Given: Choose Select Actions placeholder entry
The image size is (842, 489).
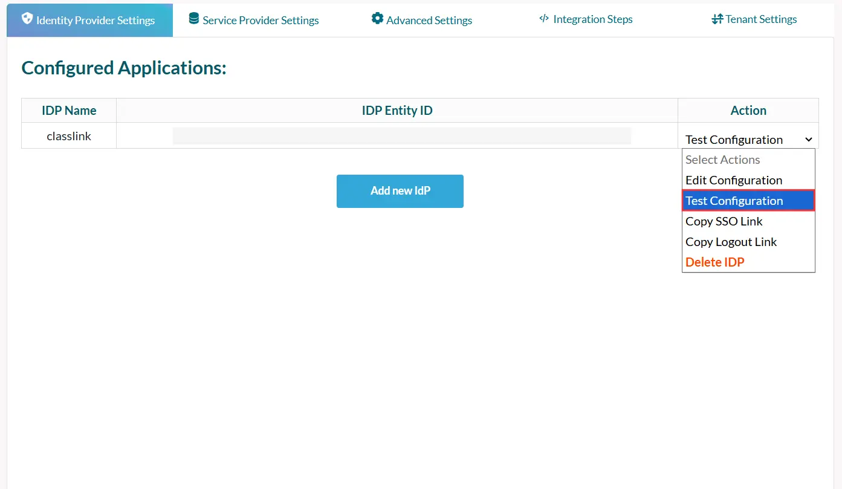Looking at the screenshot, I should click(x=722, y=160).
